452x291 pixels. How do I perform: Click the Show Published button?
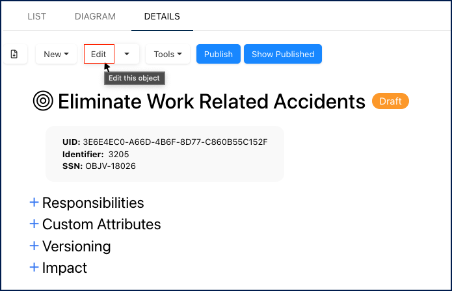pyautogui.click(x=283, y=54)
